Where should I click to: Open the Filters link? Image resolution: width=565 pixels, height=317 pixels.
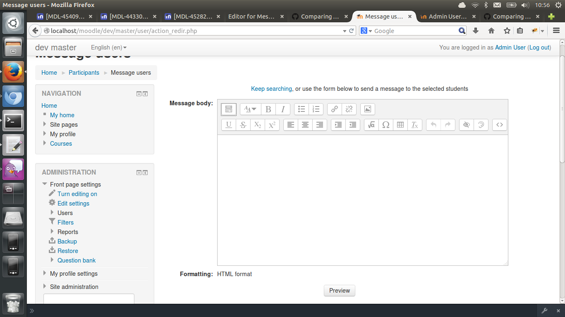tap(65, 222)
